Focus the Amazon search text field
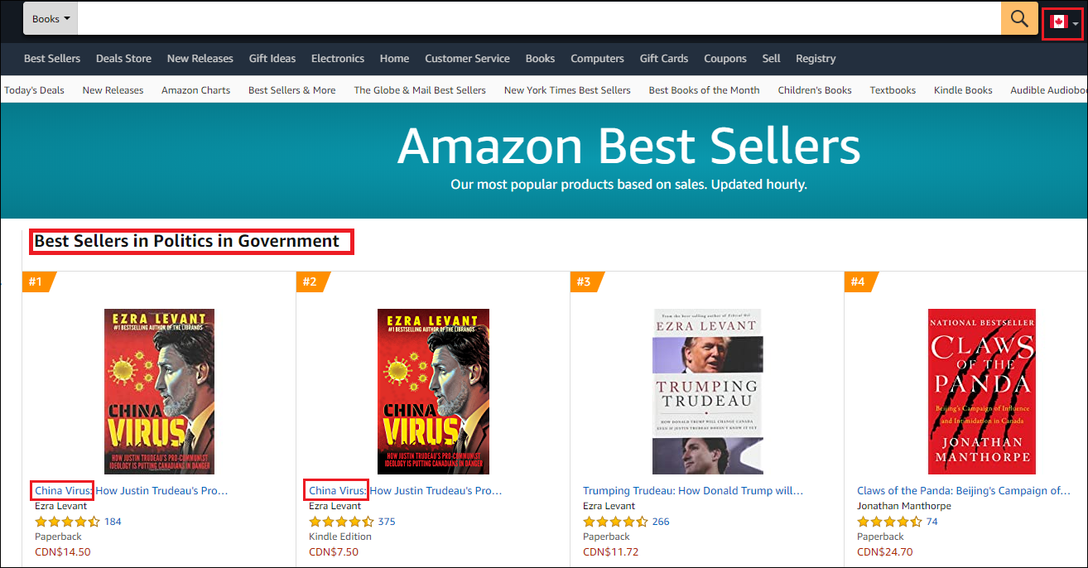The image size is (1088, 568). [538, 18]
